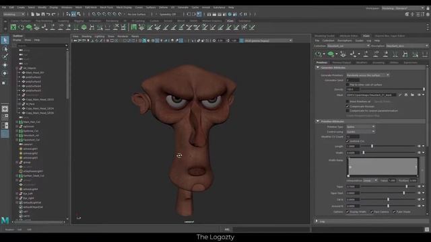This screenshot has height=242, width=431.
Task: Adjust the Density slider handle
Action: click(424, 89)
